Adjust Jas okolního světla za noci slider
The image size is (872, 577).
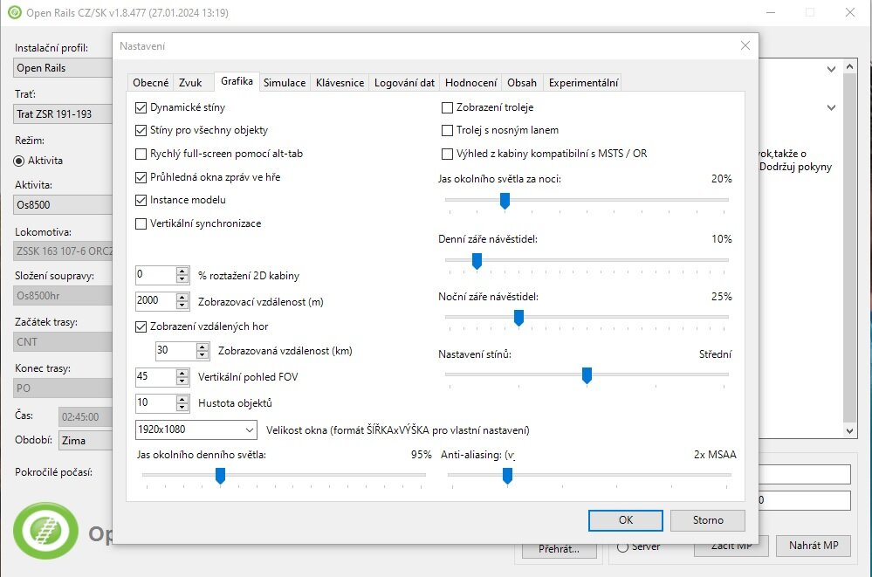[x=505, y=201]
